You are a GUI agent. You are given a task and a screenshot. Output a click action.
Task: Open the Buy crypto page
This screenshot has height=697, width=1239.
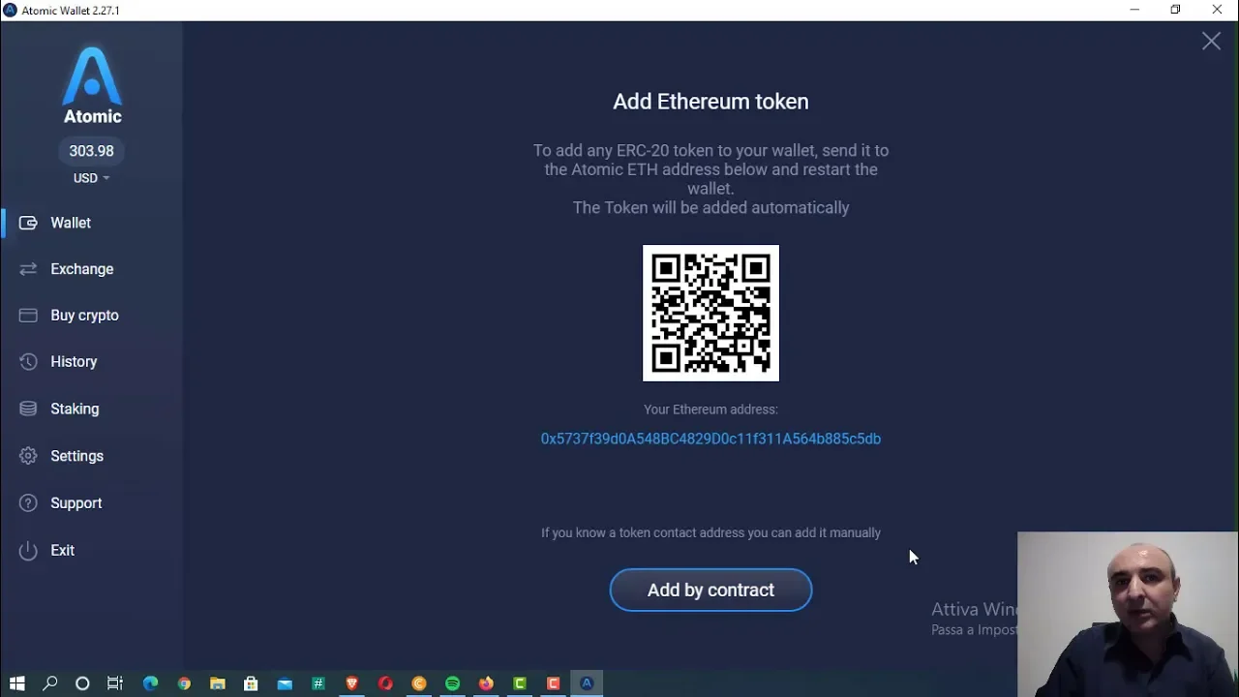[84, 316]
